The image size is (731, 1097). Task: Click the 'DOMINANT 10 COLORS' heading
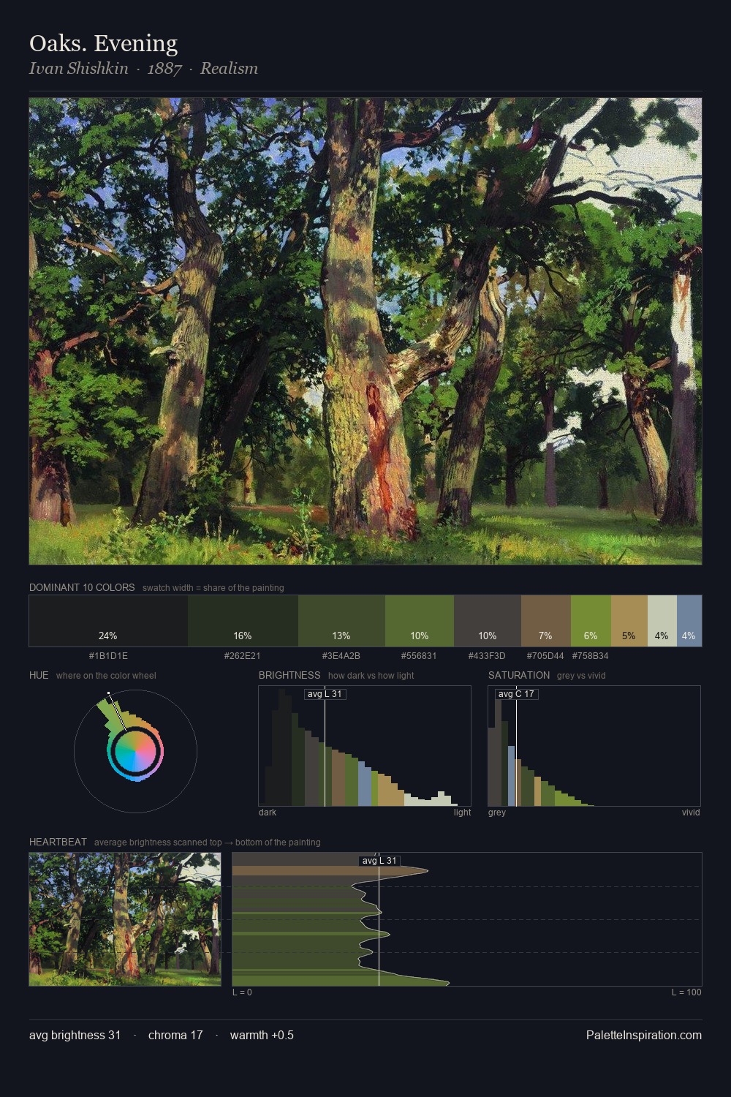click(x=82, y=587)
